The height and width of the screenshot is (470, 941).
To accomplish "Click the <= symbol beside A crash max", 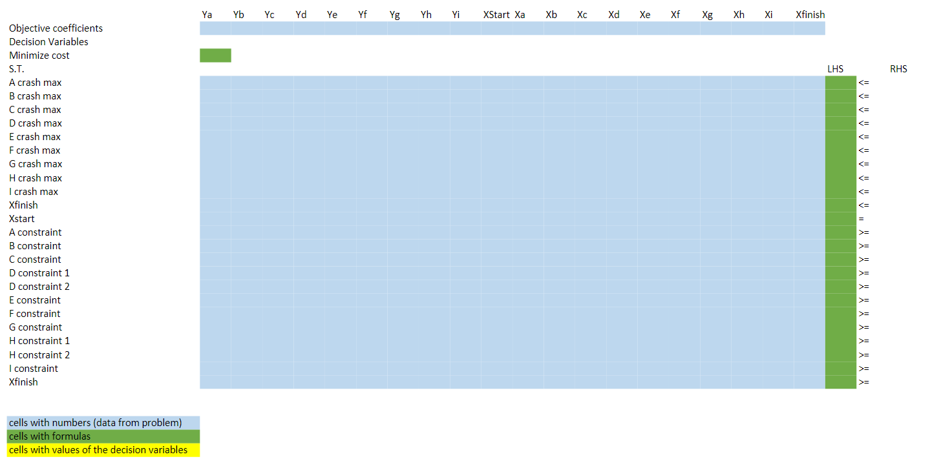I will (x=863, y=82).
